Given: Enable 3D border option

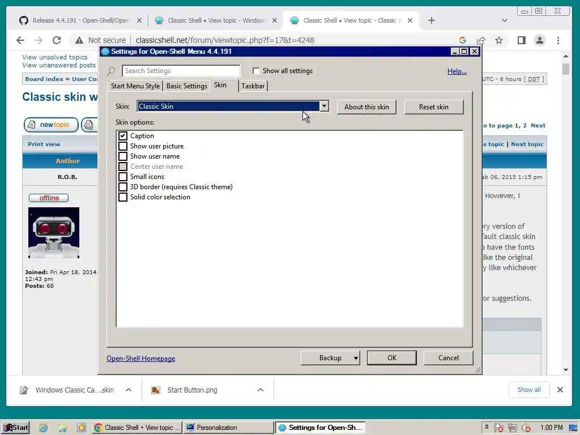Looking at the screenshot, I should pyautogui.click(x=123, y=187).
